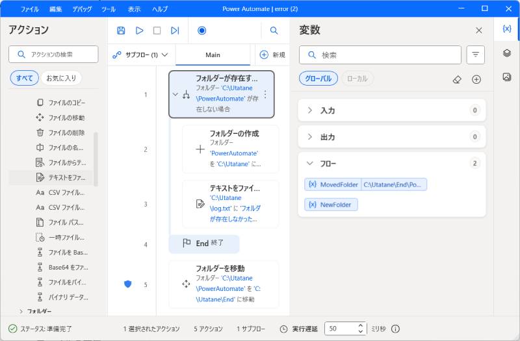Viewport: 520px width, 341px height.
Task: Clear variable values with eraser icon
Action: point(457,79)
